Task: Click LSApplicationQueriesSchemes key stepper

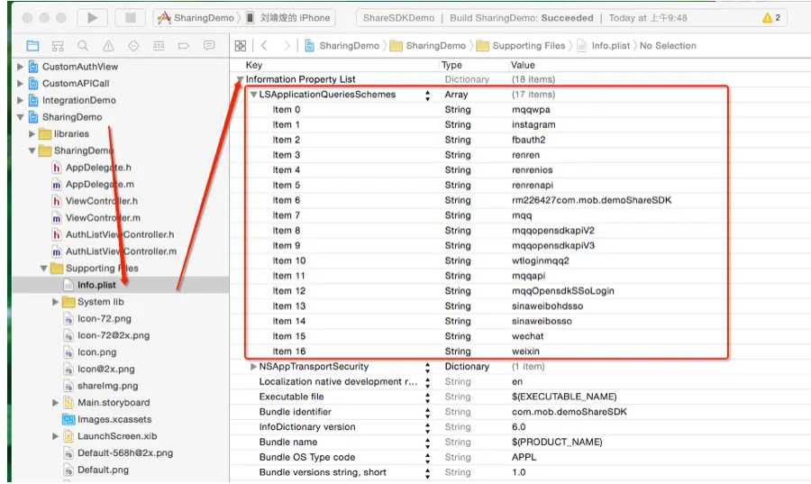Action: coord(428,96)
